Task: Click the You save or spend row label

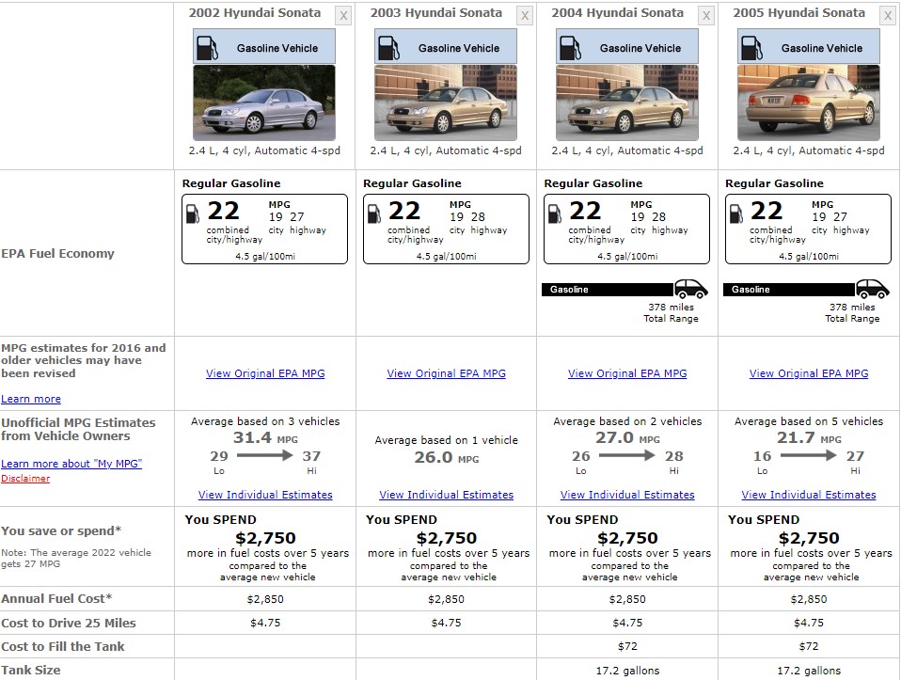Action: click(x=61, y=531)
